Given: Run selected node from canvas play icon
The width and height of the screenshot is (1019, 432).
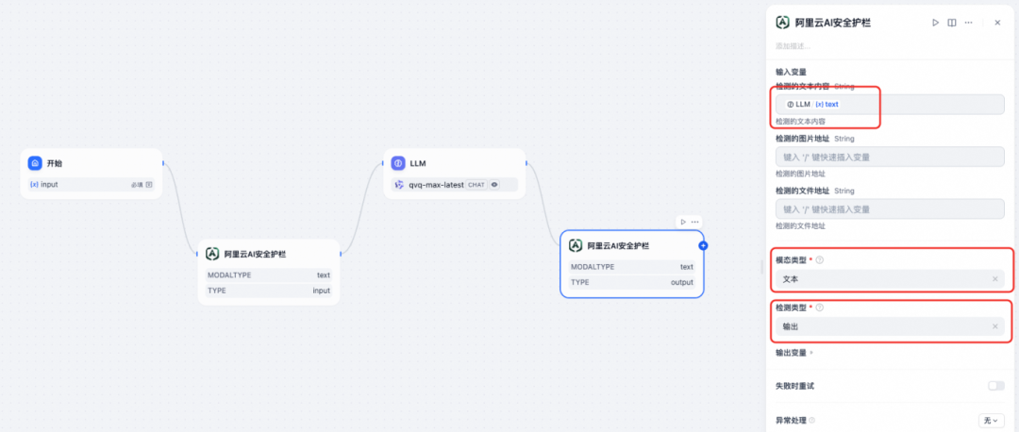Looking at the screenshot, I should pyautogui.click(x=683, y=222).
